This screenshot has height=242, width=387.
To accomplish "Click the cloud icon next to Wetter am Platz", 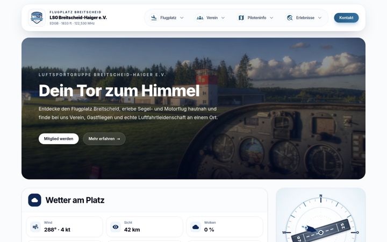I will (x=34, y=200).
